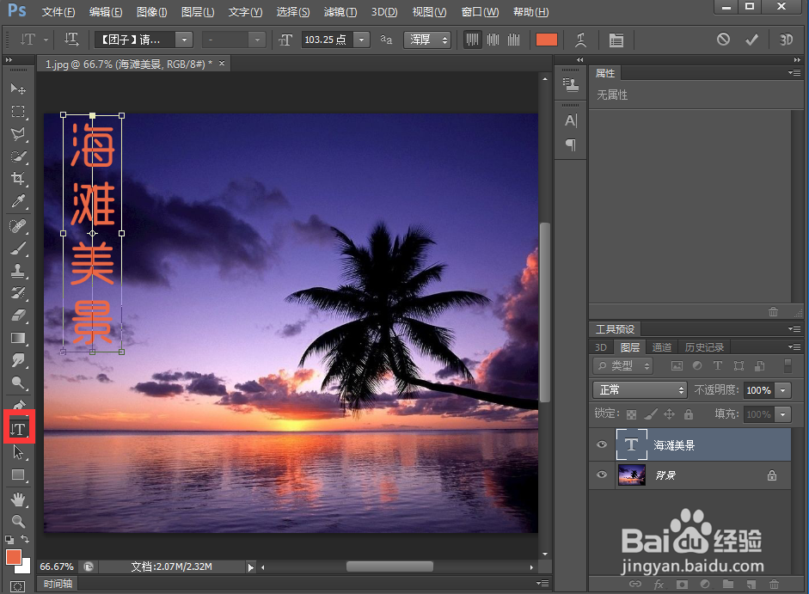Select the Vertical Type tool
This screenshot has height=594, width=809.
pos(19,429)
